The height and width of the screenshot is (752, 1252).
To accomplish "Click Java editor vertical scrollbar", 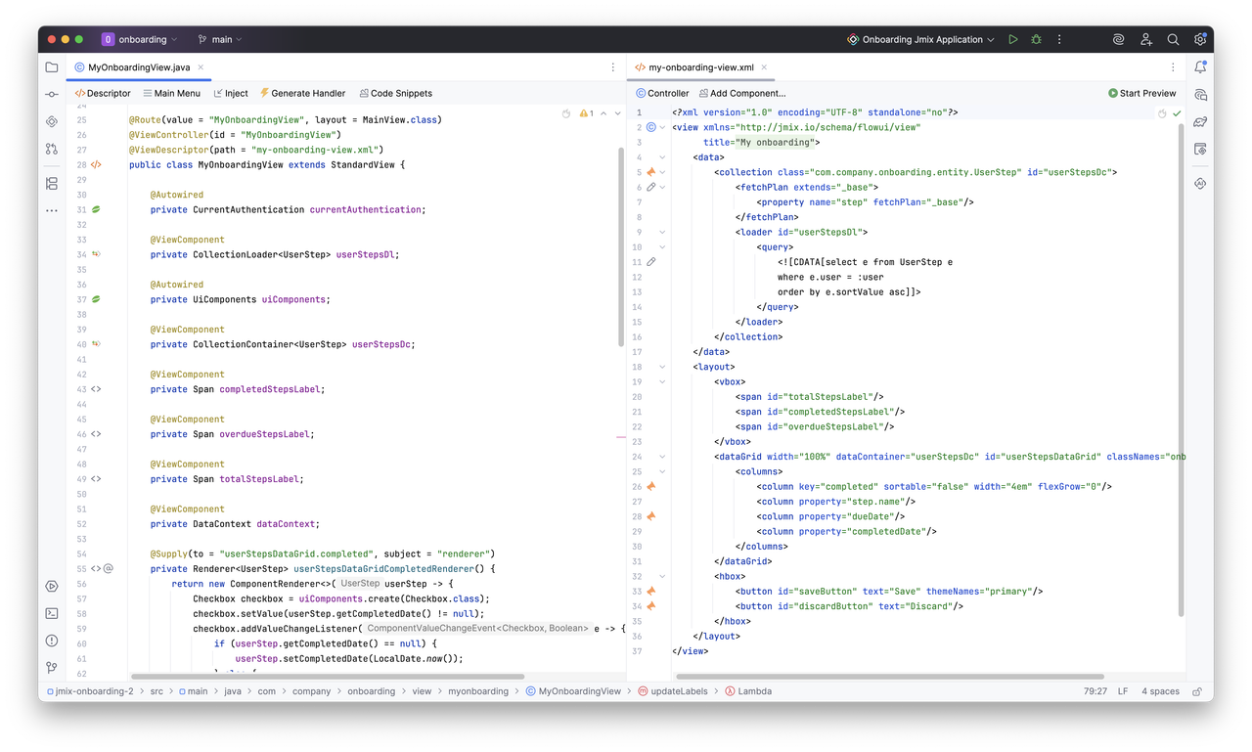I will [x=621, y=246].
